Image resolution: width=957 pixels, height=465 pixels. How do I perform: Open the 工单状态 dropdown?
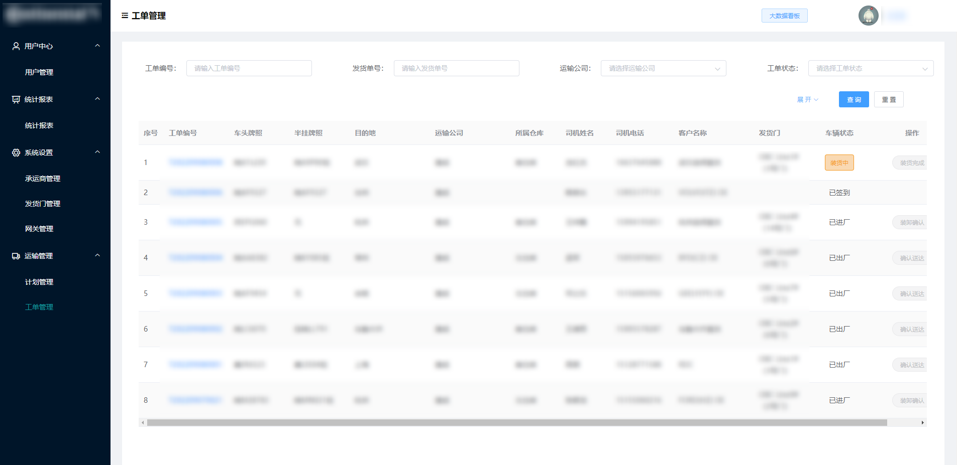[x=870, y=68]
